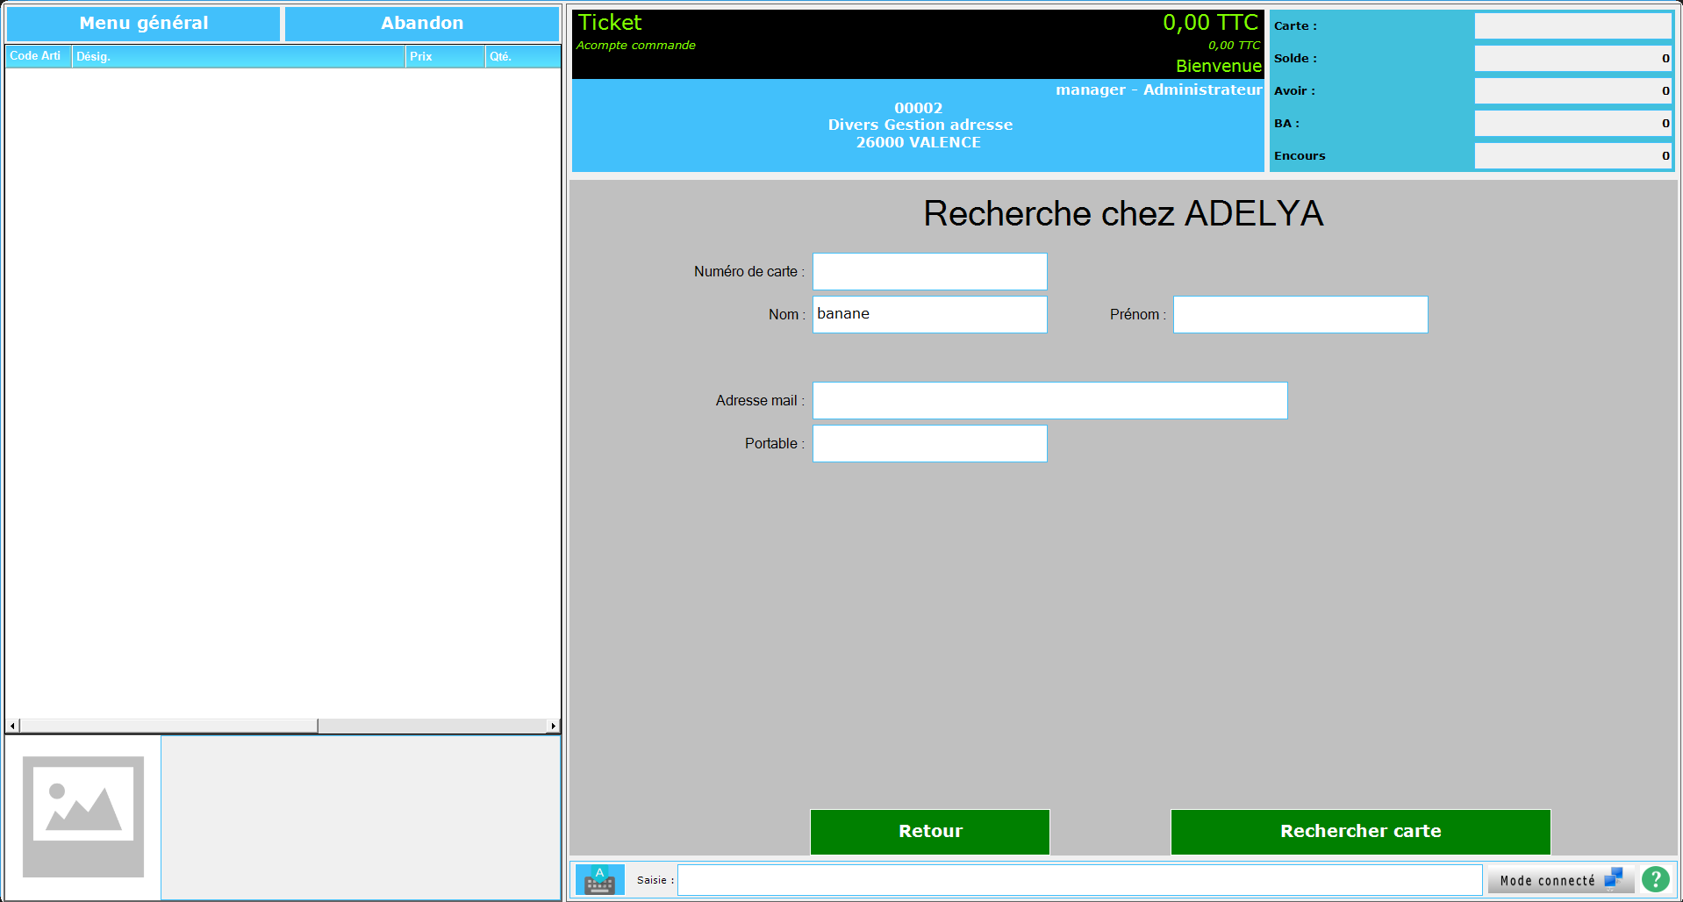The width and height of the screenshot is (1683, 902).
Task: Focus the Numéro de carte field
Action: click(x=930, y=271)
